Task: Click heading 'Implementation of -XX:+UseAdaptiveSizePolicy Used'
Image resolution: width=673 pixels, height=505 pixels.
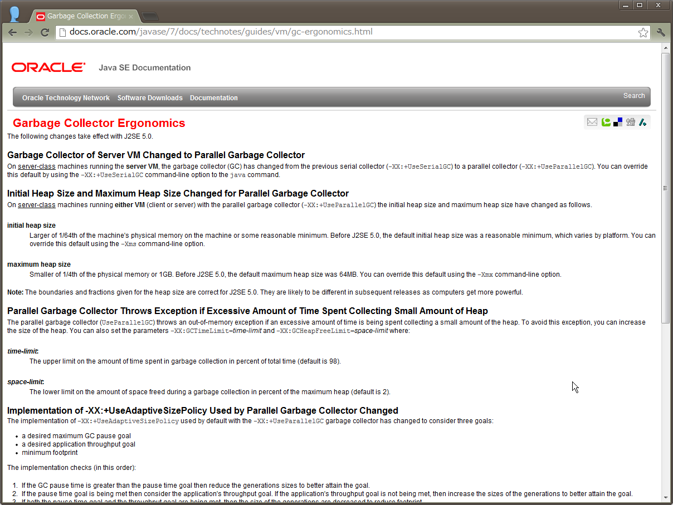Action: coord(203,411)
